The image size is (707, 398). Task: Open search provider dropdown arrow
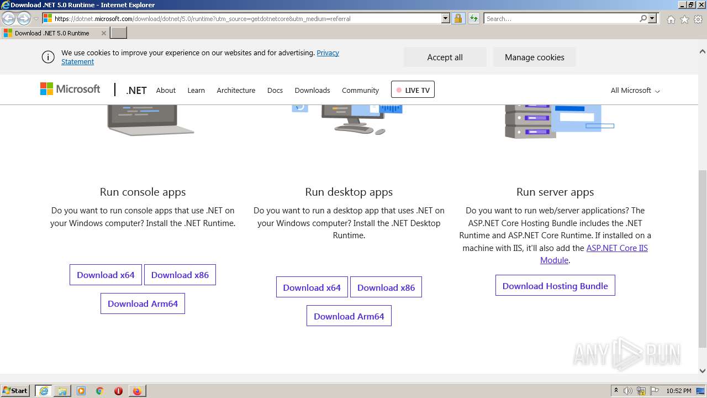(652, 18)
